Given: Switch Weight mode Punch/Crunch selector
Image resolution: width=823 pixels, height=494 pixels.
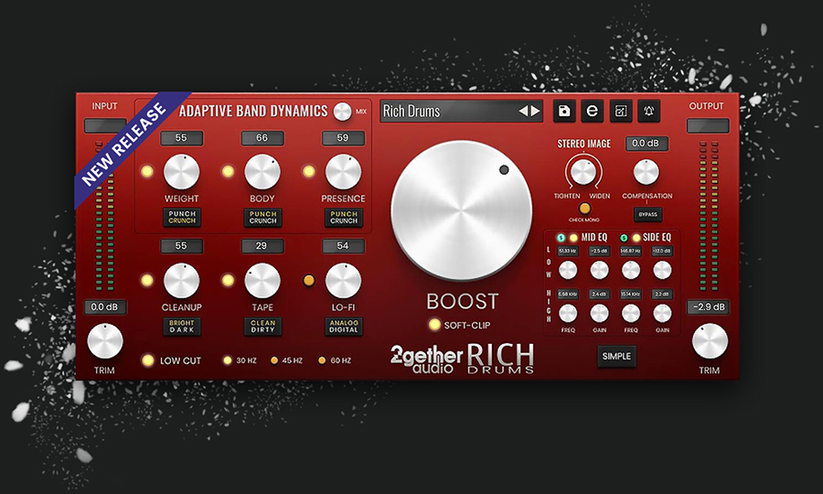Looking at the screenshot, I should [x=181, y=217].
